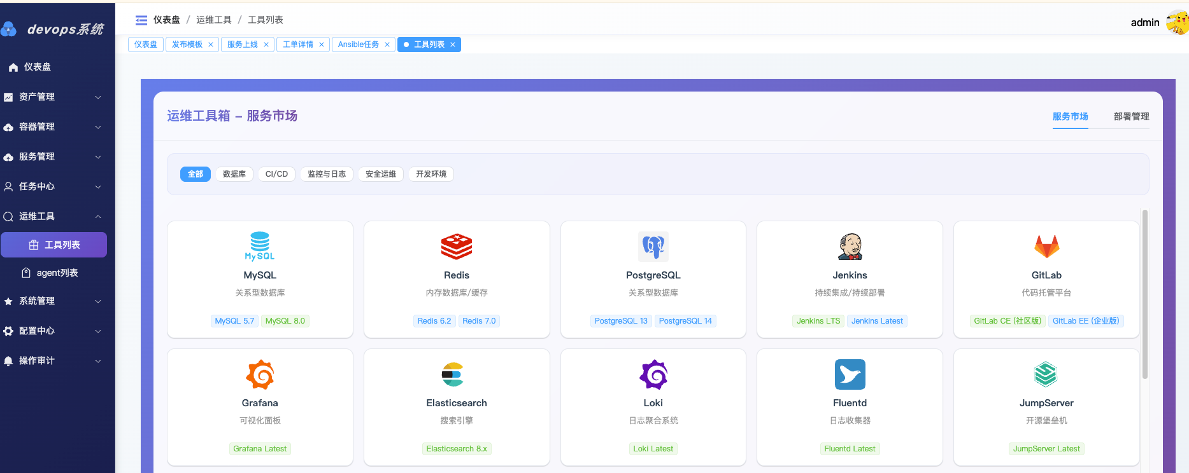Screen dimensions: 1189x473
Task: Click the Redis logo icon
Action: [x=457, y=247]
